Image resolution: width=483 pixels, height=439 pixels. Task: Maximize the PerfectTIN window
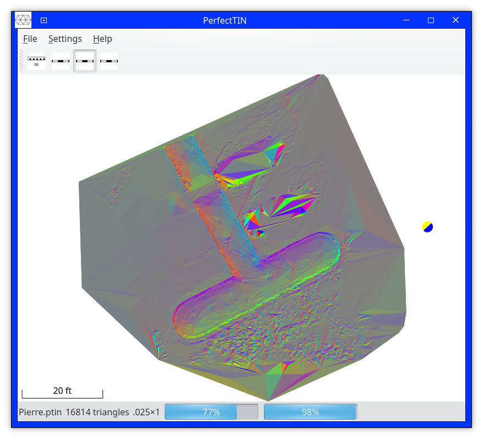[x=431, y=20]
